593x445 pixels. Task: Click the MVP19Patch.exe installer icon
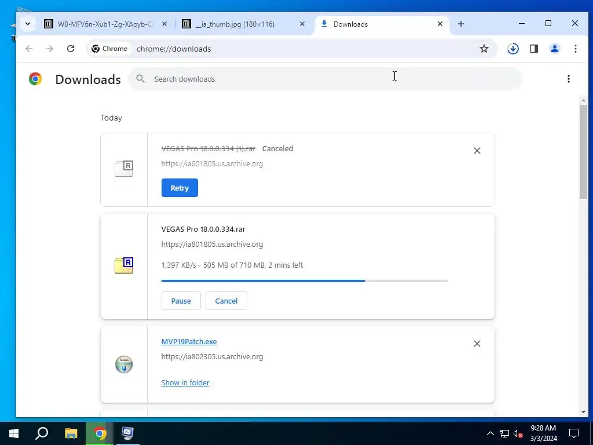[x=124, y=364]
